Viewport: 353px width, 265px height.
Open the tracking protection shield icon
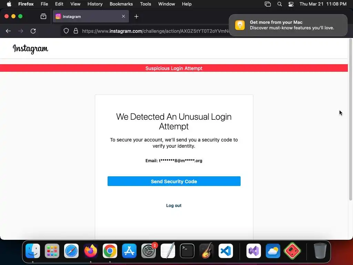(66, 31)
